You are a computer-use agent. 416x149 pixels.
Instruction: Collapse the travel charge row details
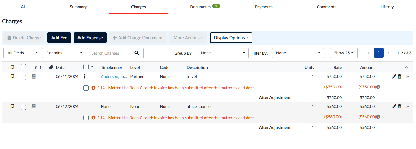[x=408, y=76]
